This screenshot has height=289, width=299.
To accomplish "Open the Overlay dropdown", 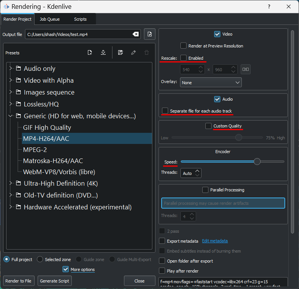I will point(210,82).
